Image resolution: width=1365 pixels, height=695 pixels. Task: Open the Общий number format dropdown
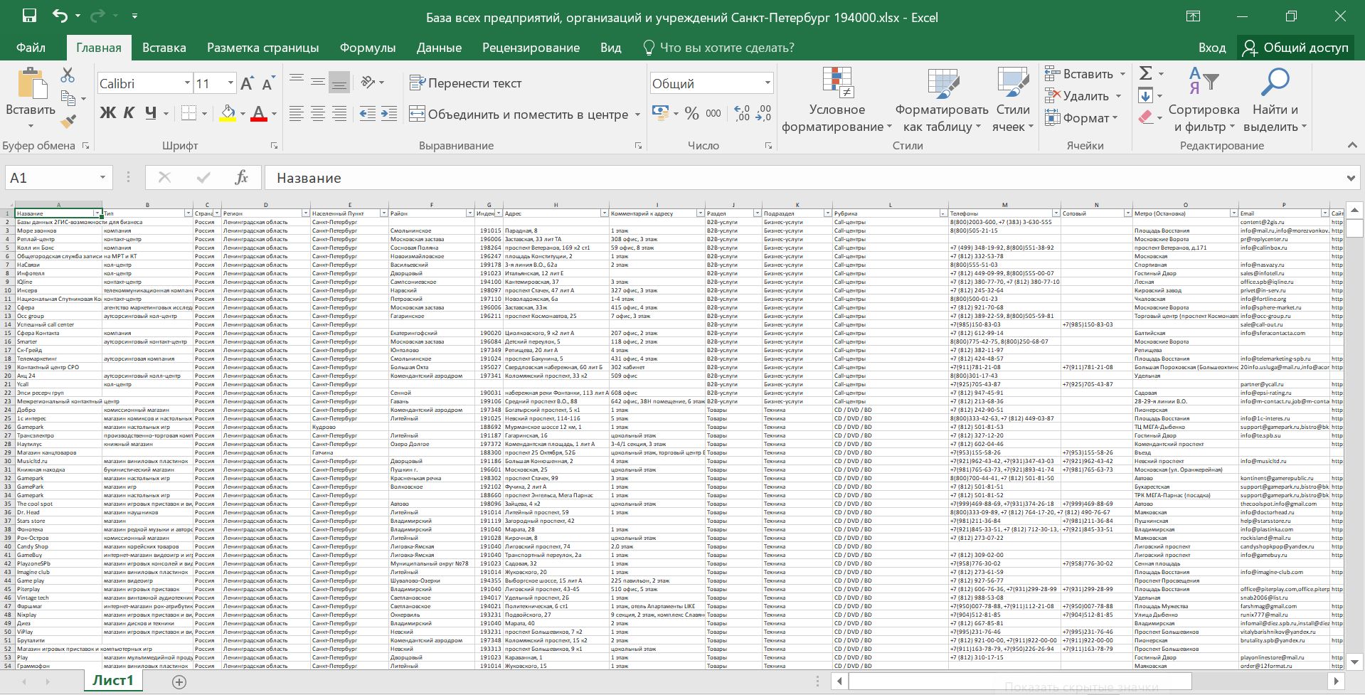(768, 83)
